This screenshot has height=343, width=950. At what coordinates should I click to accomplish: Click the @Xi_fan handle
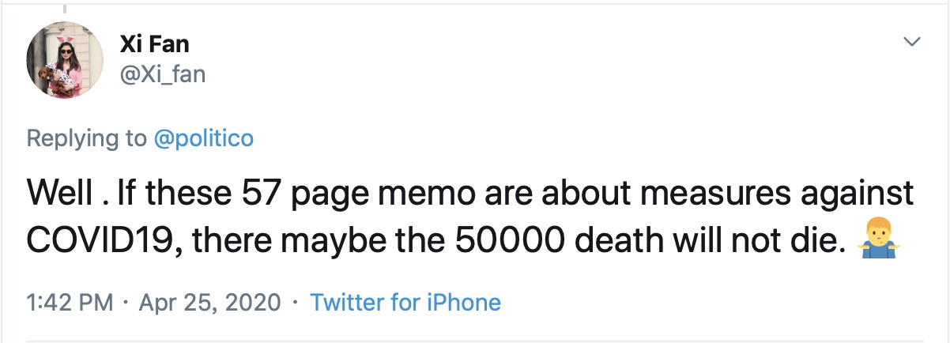tap(164, 74)
